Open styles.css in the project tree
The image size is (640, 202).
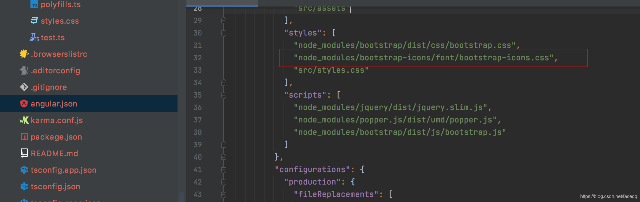(60, 21)
